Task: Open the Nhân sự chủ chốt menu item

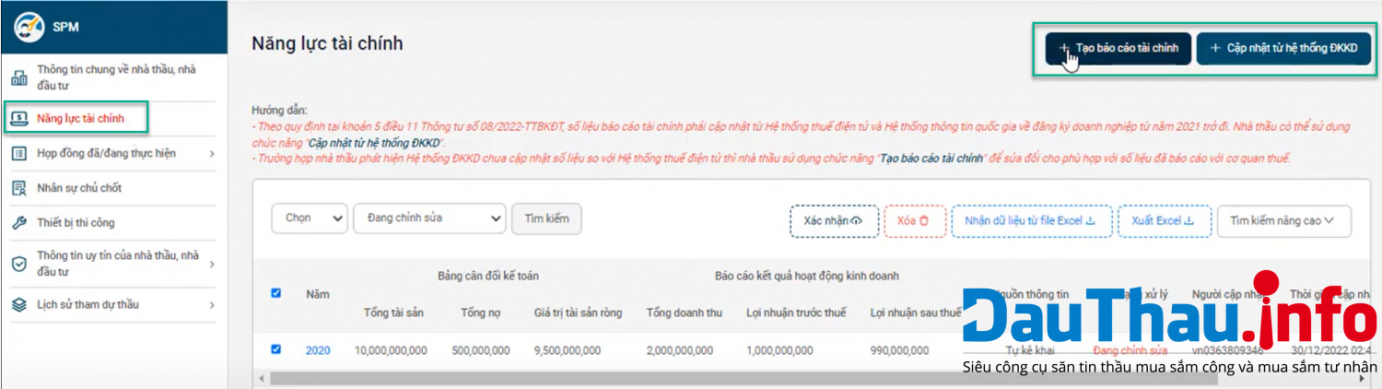Action: tap(79, 188)
